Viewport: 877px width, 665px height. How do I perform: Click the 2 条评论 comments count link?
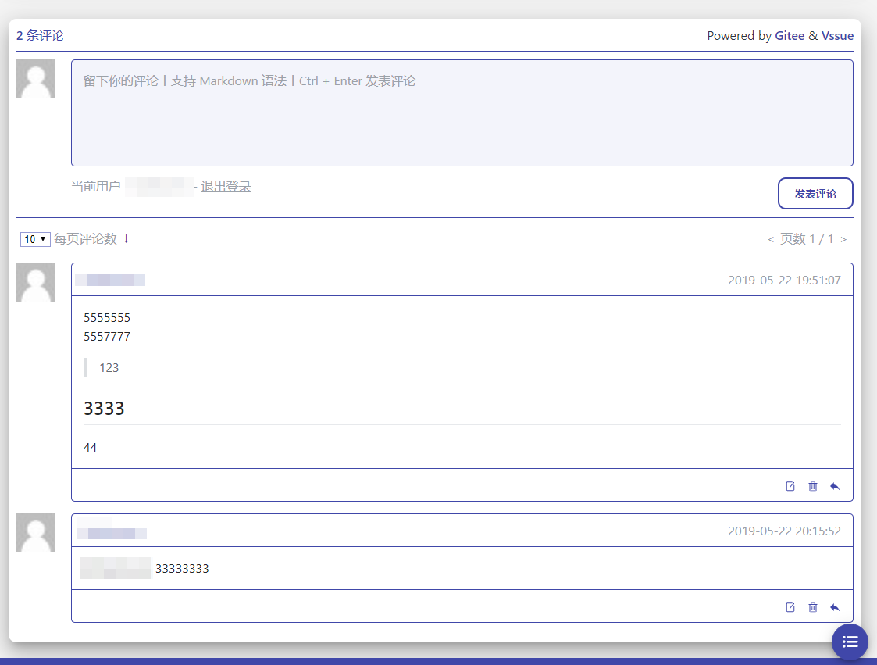coord(41,36)
